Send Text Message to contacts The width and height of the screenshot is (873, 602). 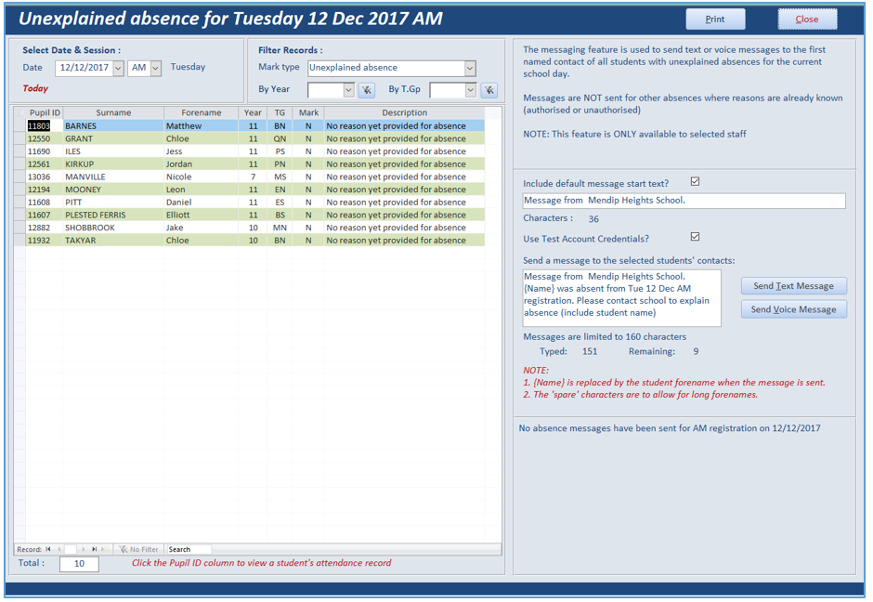[x=793, y=286]
